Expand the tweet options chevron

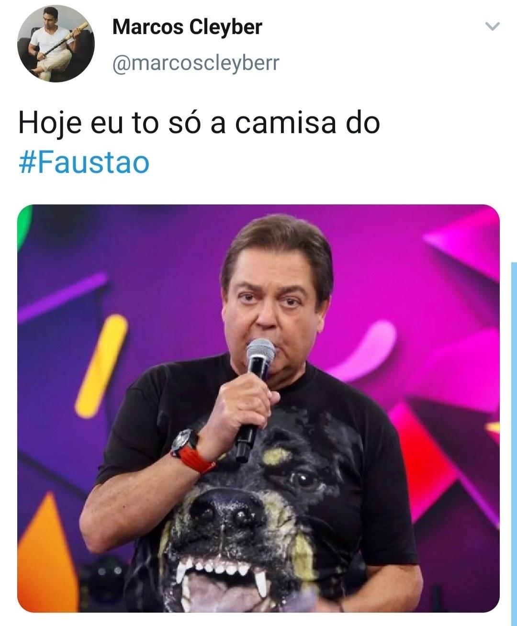pos(492,26)
